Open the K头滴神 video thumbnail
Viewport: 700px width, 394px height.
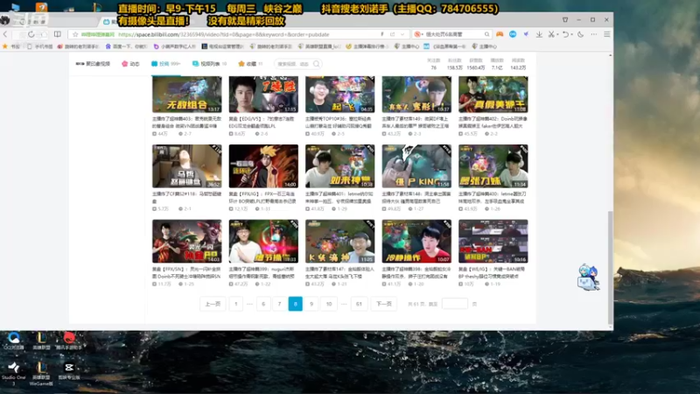pos(339,241)
